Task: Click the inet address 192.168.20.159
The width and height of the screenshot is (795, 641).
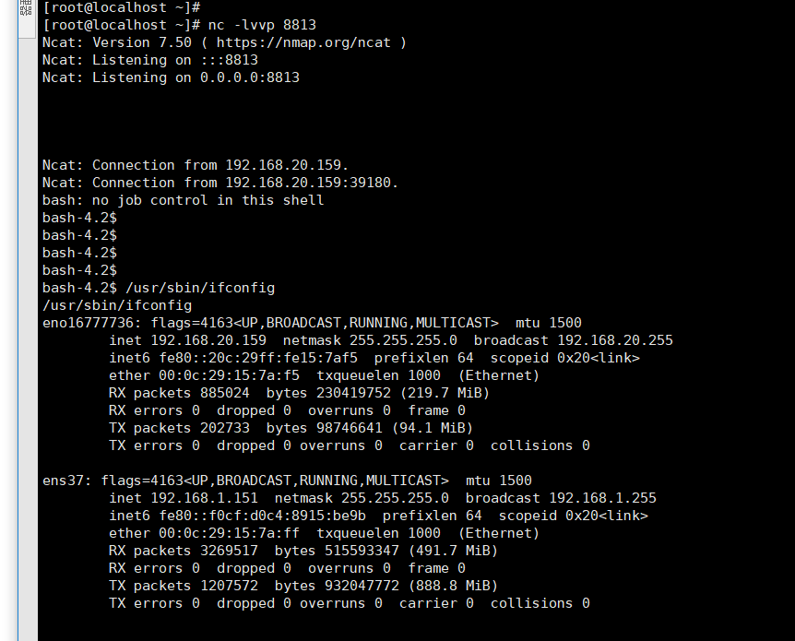Action: coord(208,340)
